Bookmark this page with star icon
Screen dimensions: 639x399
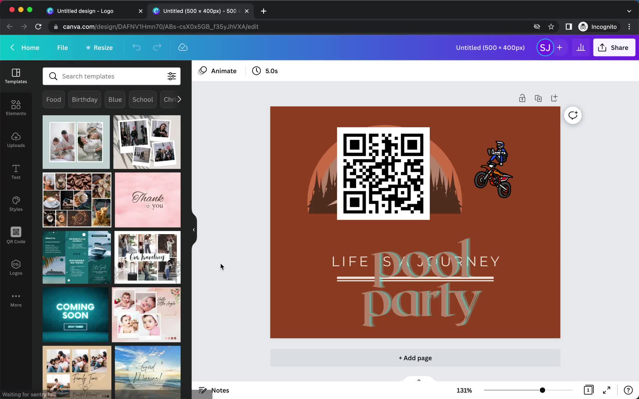click(551, 27)
